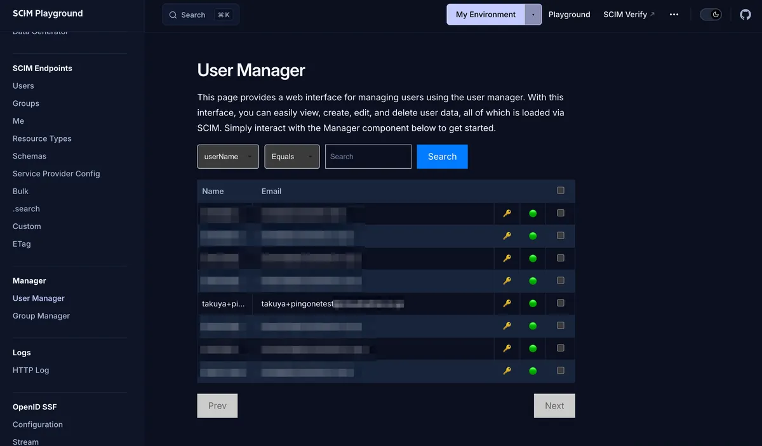Click the green status dot for takuya+pingonetest
Screen dimensions: 762x446
[533, 303]
